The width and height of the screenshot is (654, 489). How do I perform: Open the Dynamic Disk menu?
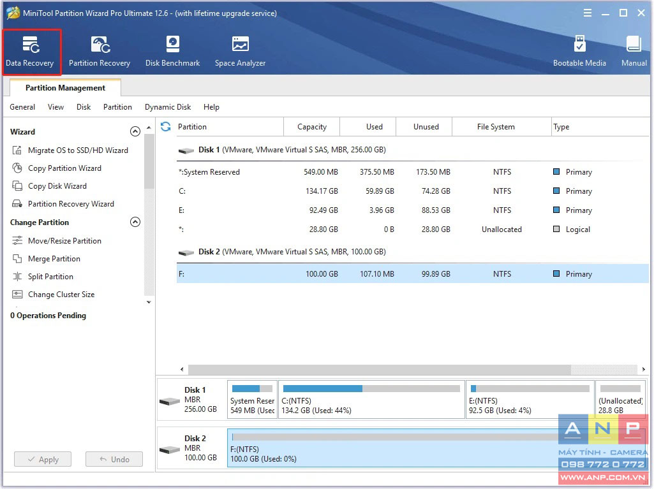pyautogui.click(x=168, y=107)
